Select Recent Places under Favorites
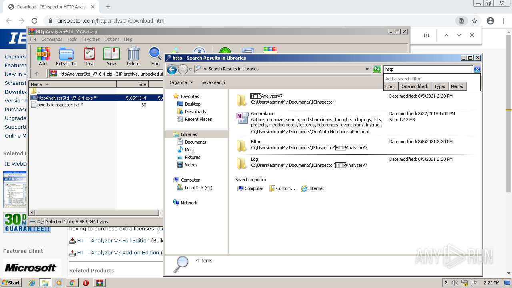The width and height of the screenshot is (512, 288). point(198,119)
